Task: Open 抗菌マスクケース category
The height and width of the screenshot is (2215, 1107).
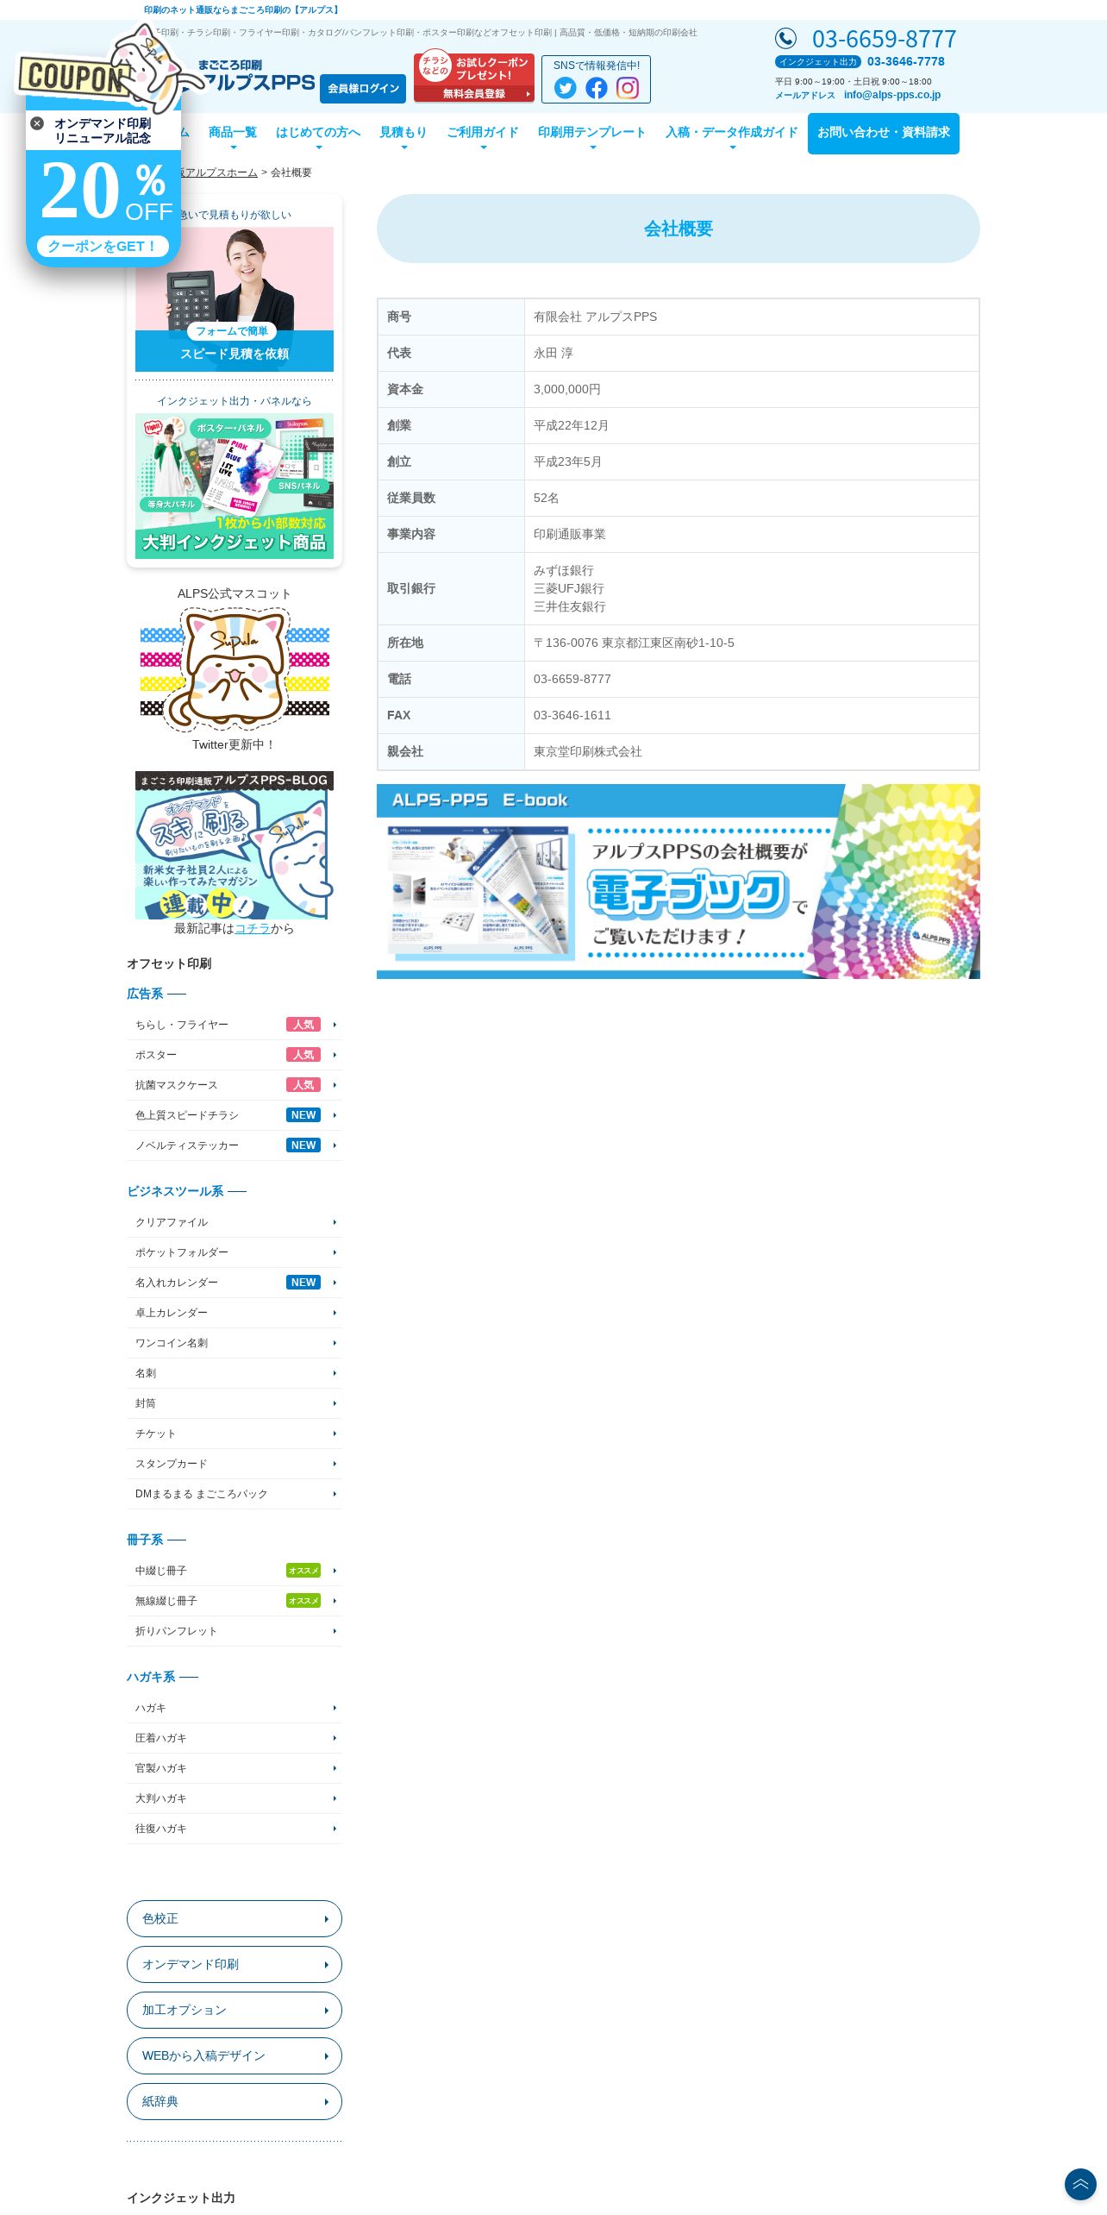Action: tap(235, 1085)
